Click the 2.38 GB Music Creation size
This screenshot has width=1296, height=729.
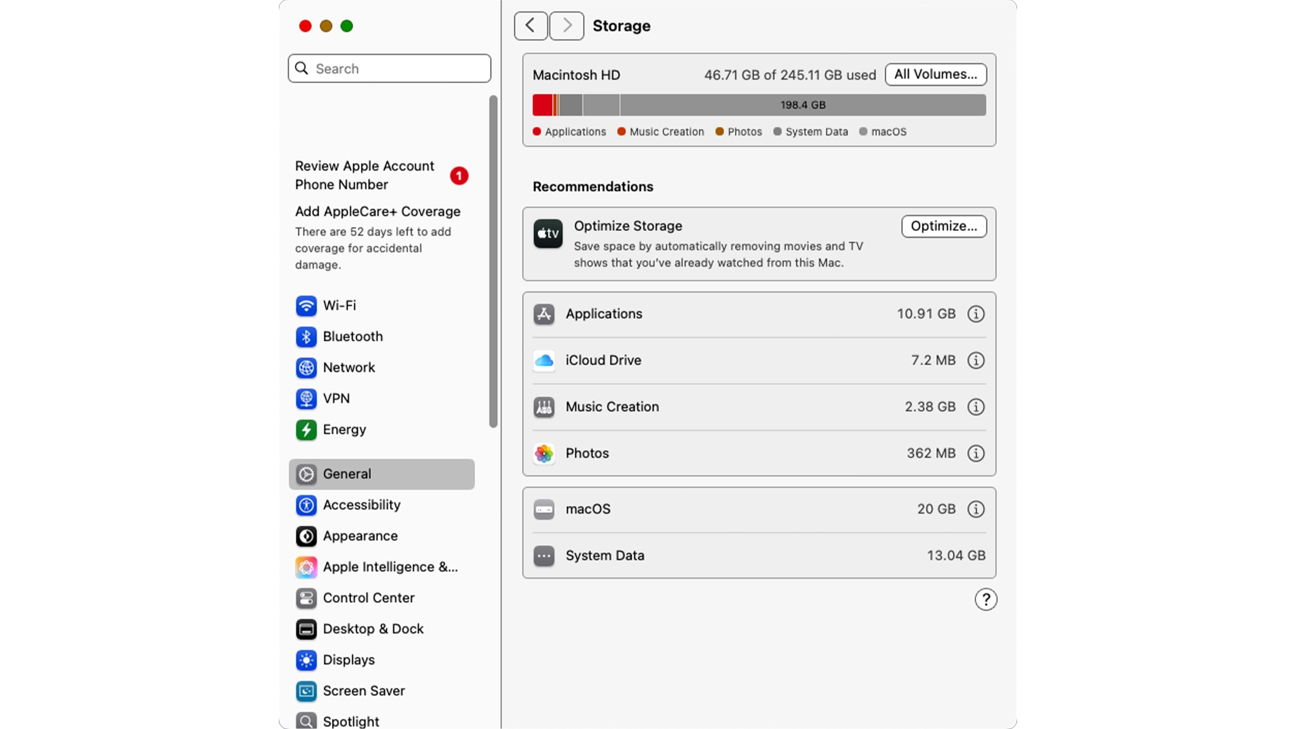point(929,407)
